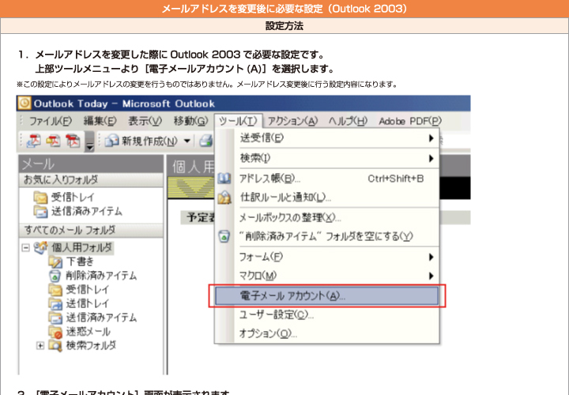Expand the フォーム(F) submenu
The height and width of the screenshot is (395, 569).
(x=326, y=257)
